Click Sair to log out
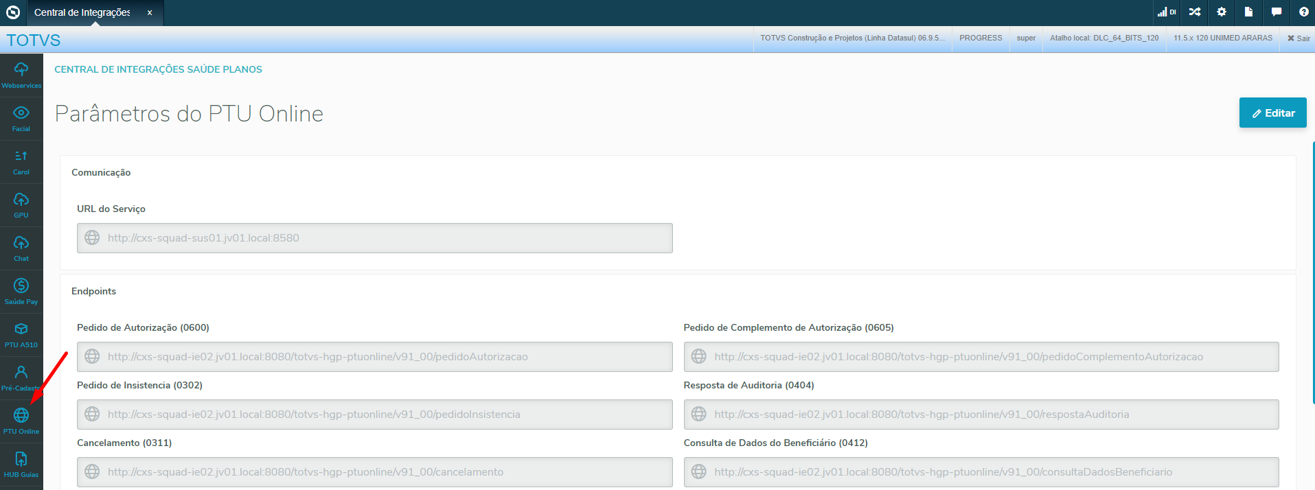1315x490 pixels. pos(1299,38)
